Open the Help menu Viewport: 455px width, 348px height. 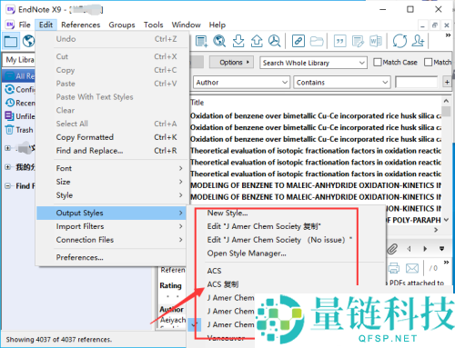click(x=217, y=25)
